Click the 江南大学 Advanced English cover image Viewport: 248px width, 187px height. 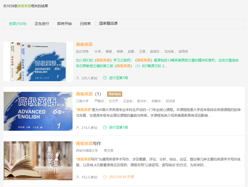pos(38,111)
